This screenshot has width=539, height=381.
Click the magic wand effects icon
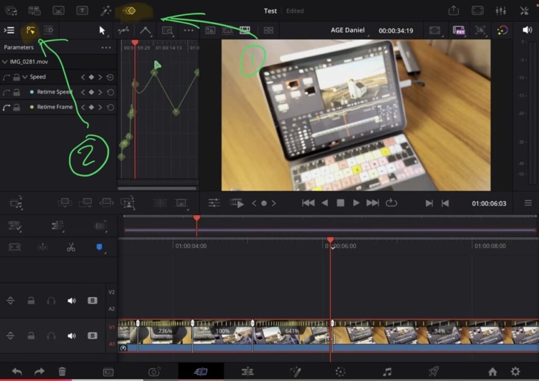[105, 11]
